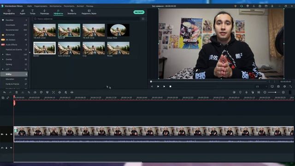This screenshot has height=166, width=295.
Task: Click the Color palette icon
Action: (x=41, y=92)
